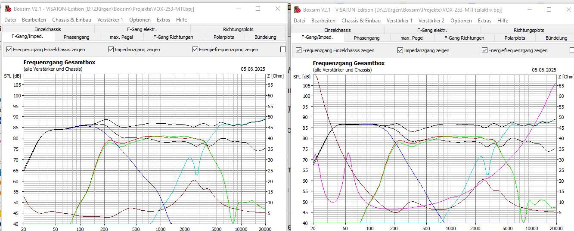Viewport: 574px width, 231px height.
Task: Minimize the right teilaktiv Boxsim window
Action: pyautogui.click(x=529, y=9)
